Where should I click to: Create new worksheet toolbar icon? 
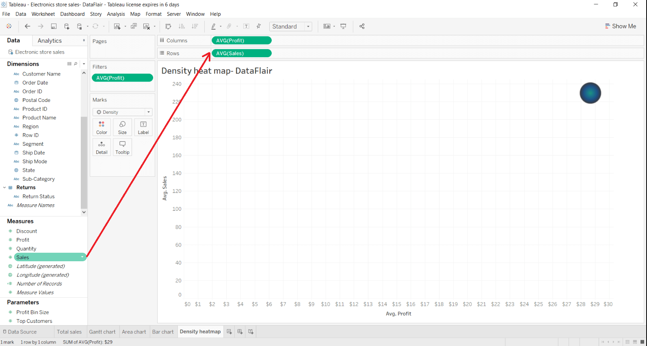point(117,26)
